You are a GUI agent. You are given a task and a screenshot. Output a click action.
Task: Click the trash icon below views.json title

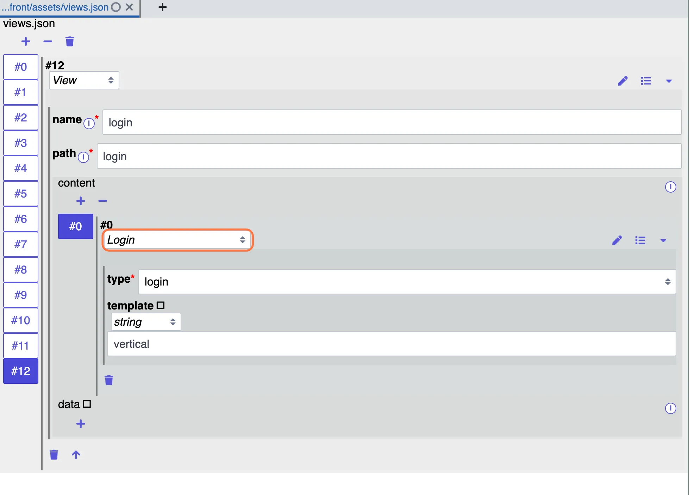click(70, 42)
